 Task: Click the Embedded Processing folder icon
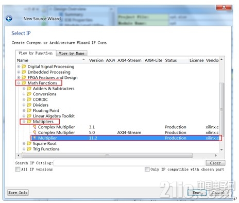click(24, 72)
